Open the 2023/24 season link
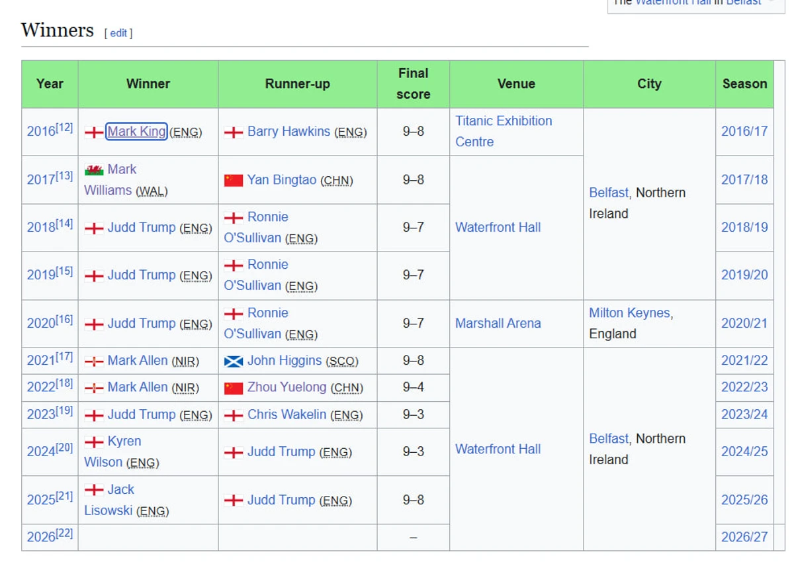 point(744,414)
